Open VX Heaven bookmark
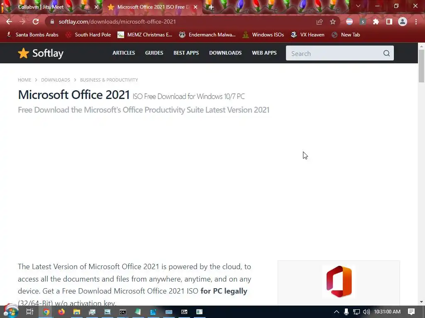This screenshot has width=425, height=318. click(x=308, y=35)
